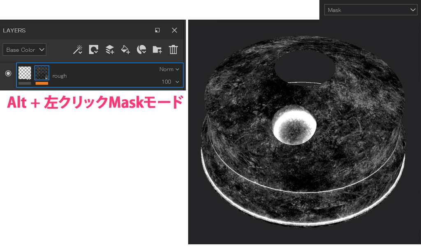Click the LAYERS panel title
The height and width of the screenshot is (250, 421).
pyautogui.click(x=14, y=30)
